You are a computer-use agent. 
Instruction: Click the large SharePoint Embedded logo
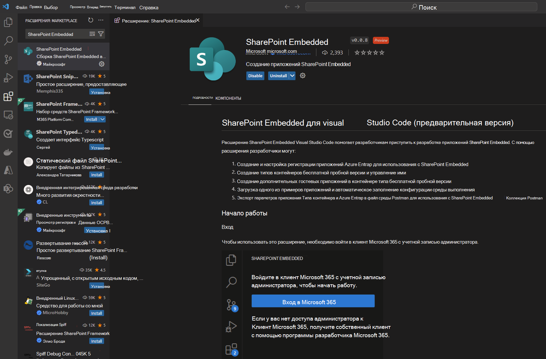click(213, 59)
